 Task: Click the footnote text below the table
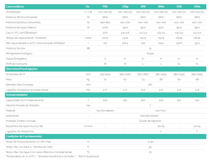click(52, 156)
